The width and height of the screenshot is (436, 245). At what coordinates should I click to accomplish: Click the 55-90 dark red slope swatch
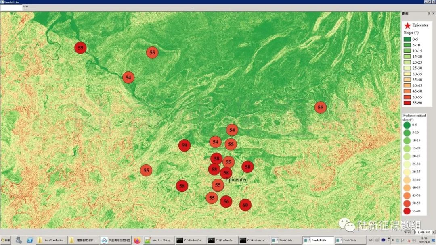click(407, 103)
